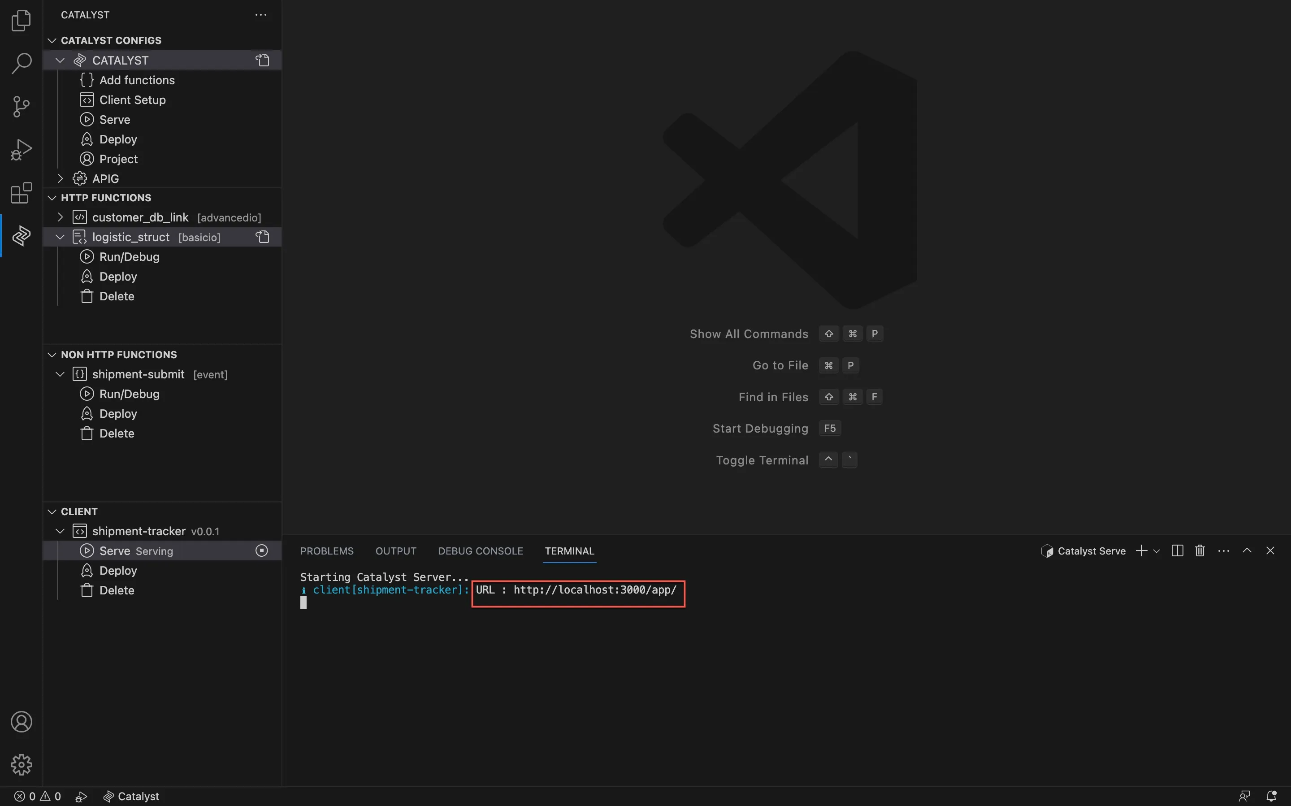Close the terminal panel
The height and width of the screenshot is (806, 1291).
click(x=1270, y=550)
